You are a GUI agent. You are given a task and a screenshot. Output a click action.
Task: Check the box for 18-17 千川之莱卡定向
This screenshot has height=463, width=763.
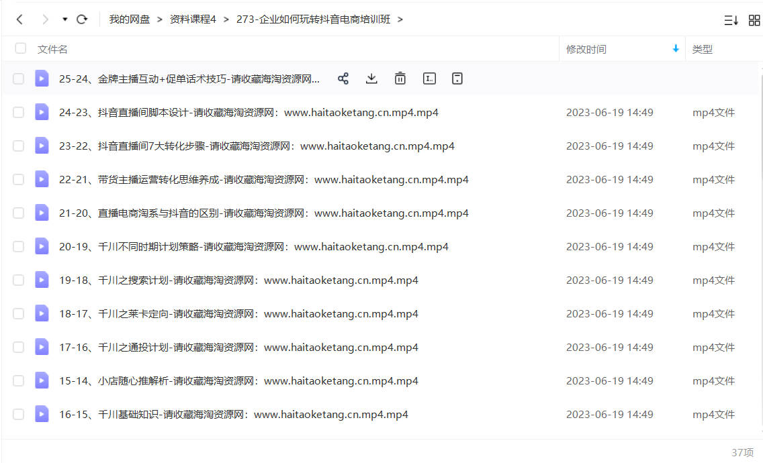[19, 313]
